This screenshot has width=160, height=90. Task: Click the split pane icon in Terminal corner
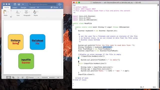point(158,5)
